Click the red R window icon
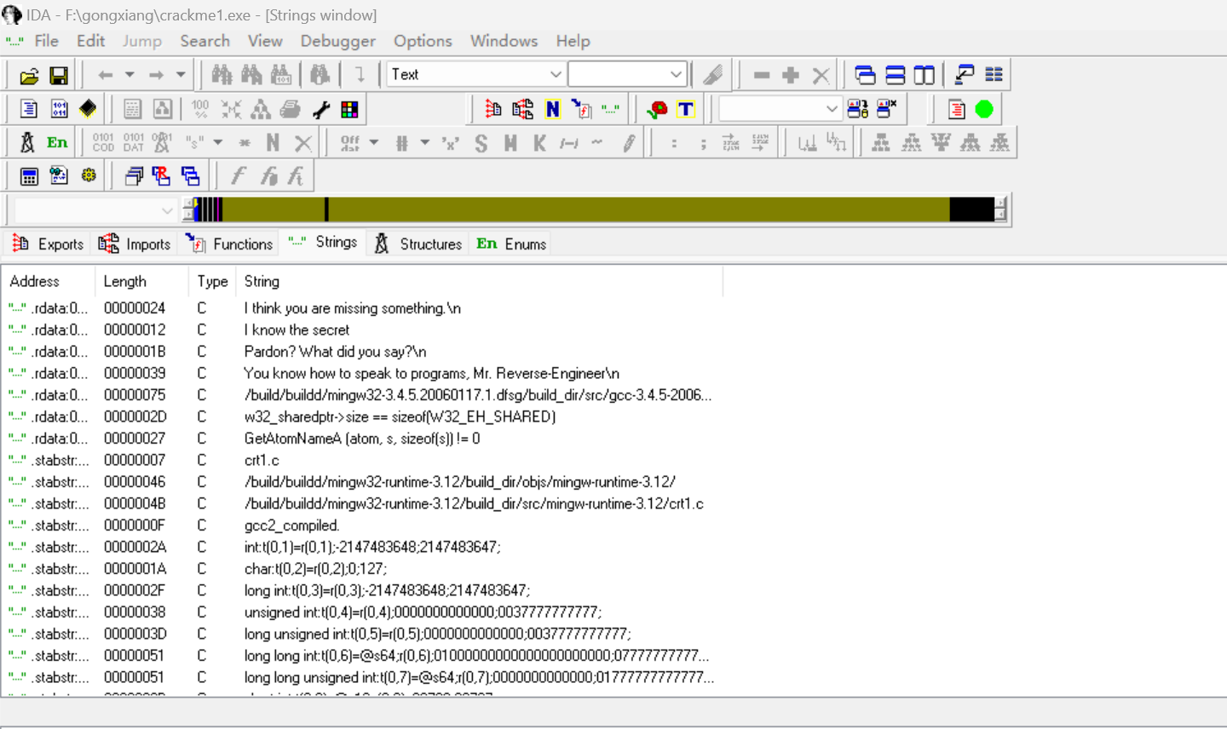 (161, 176)
